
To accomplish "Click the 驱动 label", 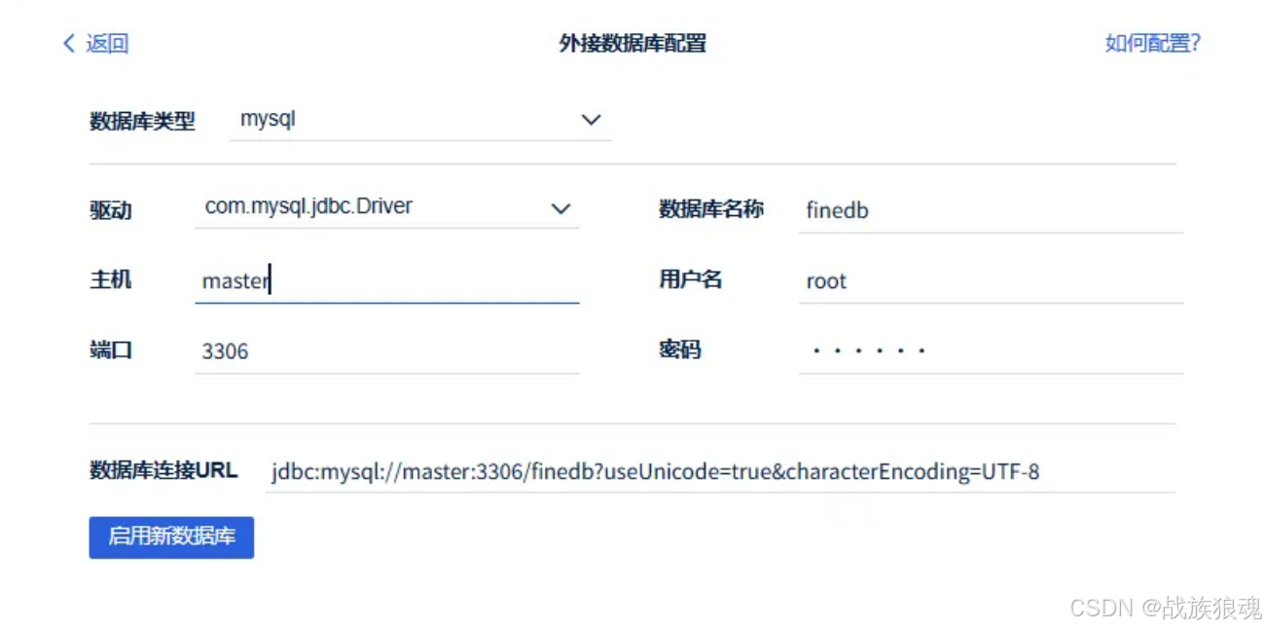I will point(110,210).
